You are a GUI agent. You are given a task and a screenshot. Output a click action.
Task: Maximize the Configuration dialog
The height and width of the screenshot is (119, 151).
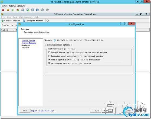pos(126,24)
